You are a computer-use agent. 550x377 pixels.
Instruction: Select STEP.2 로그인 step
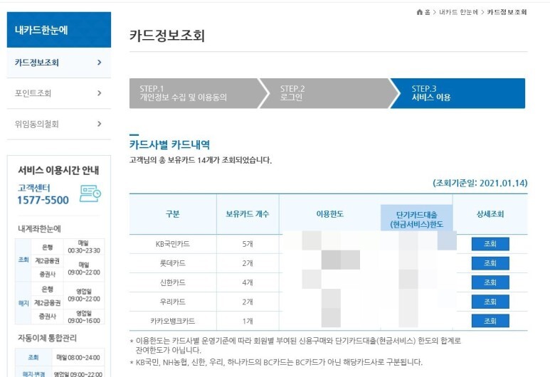point(328,93)
